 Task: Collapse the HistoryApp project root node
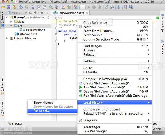(7, 17)
